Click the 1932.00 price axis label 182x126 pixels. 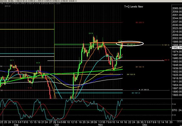point(177,72)
